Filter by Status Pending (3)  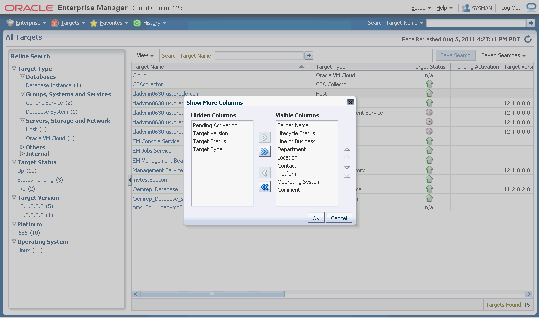pos(40,180)
